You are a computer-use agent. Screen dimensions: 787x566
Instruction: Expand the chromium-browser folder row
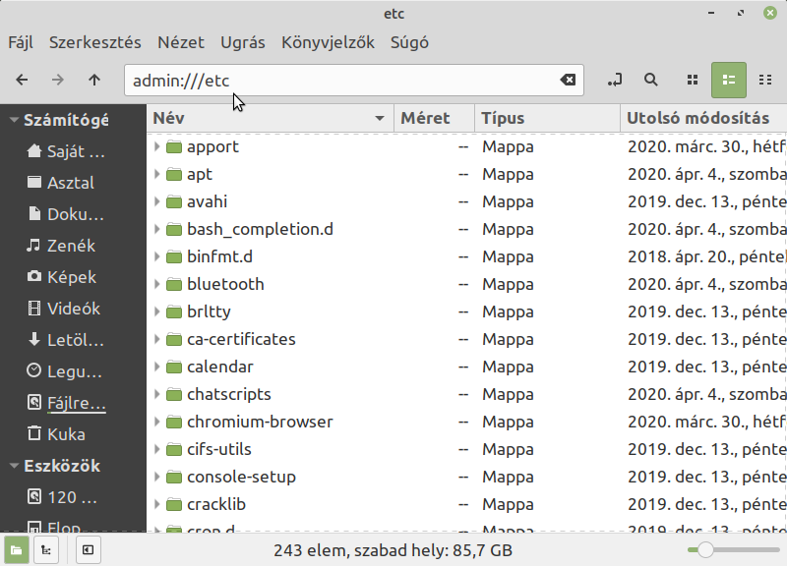click(x=156, y=422)
